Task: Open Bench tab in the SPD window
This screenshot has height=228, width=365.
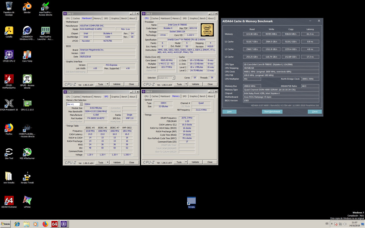Action: (124, 97)
